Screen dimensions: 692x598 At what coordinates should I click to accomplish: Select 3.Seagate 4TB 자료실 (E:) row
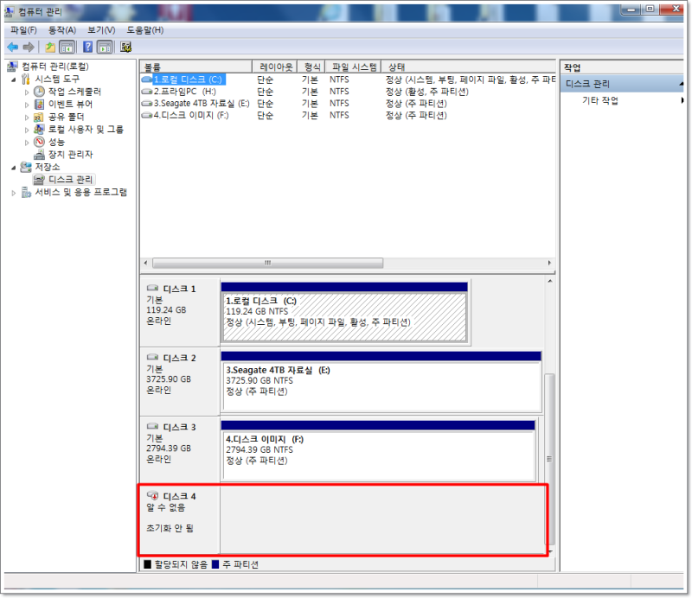tap(348, 103)
